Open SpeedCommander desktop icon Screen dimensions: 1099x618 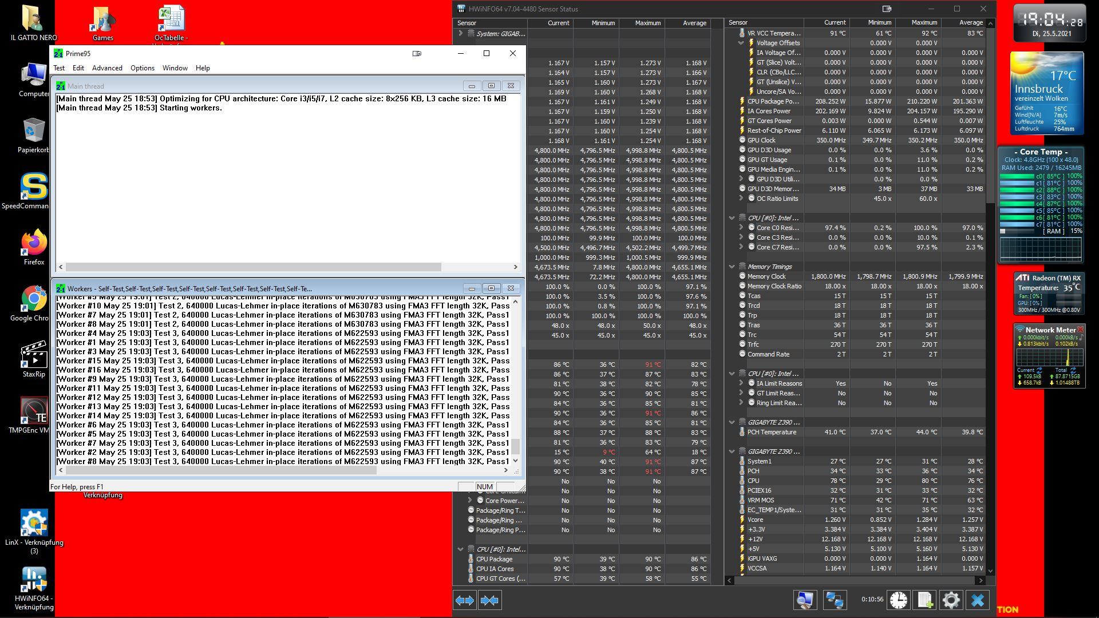point(34,192)
